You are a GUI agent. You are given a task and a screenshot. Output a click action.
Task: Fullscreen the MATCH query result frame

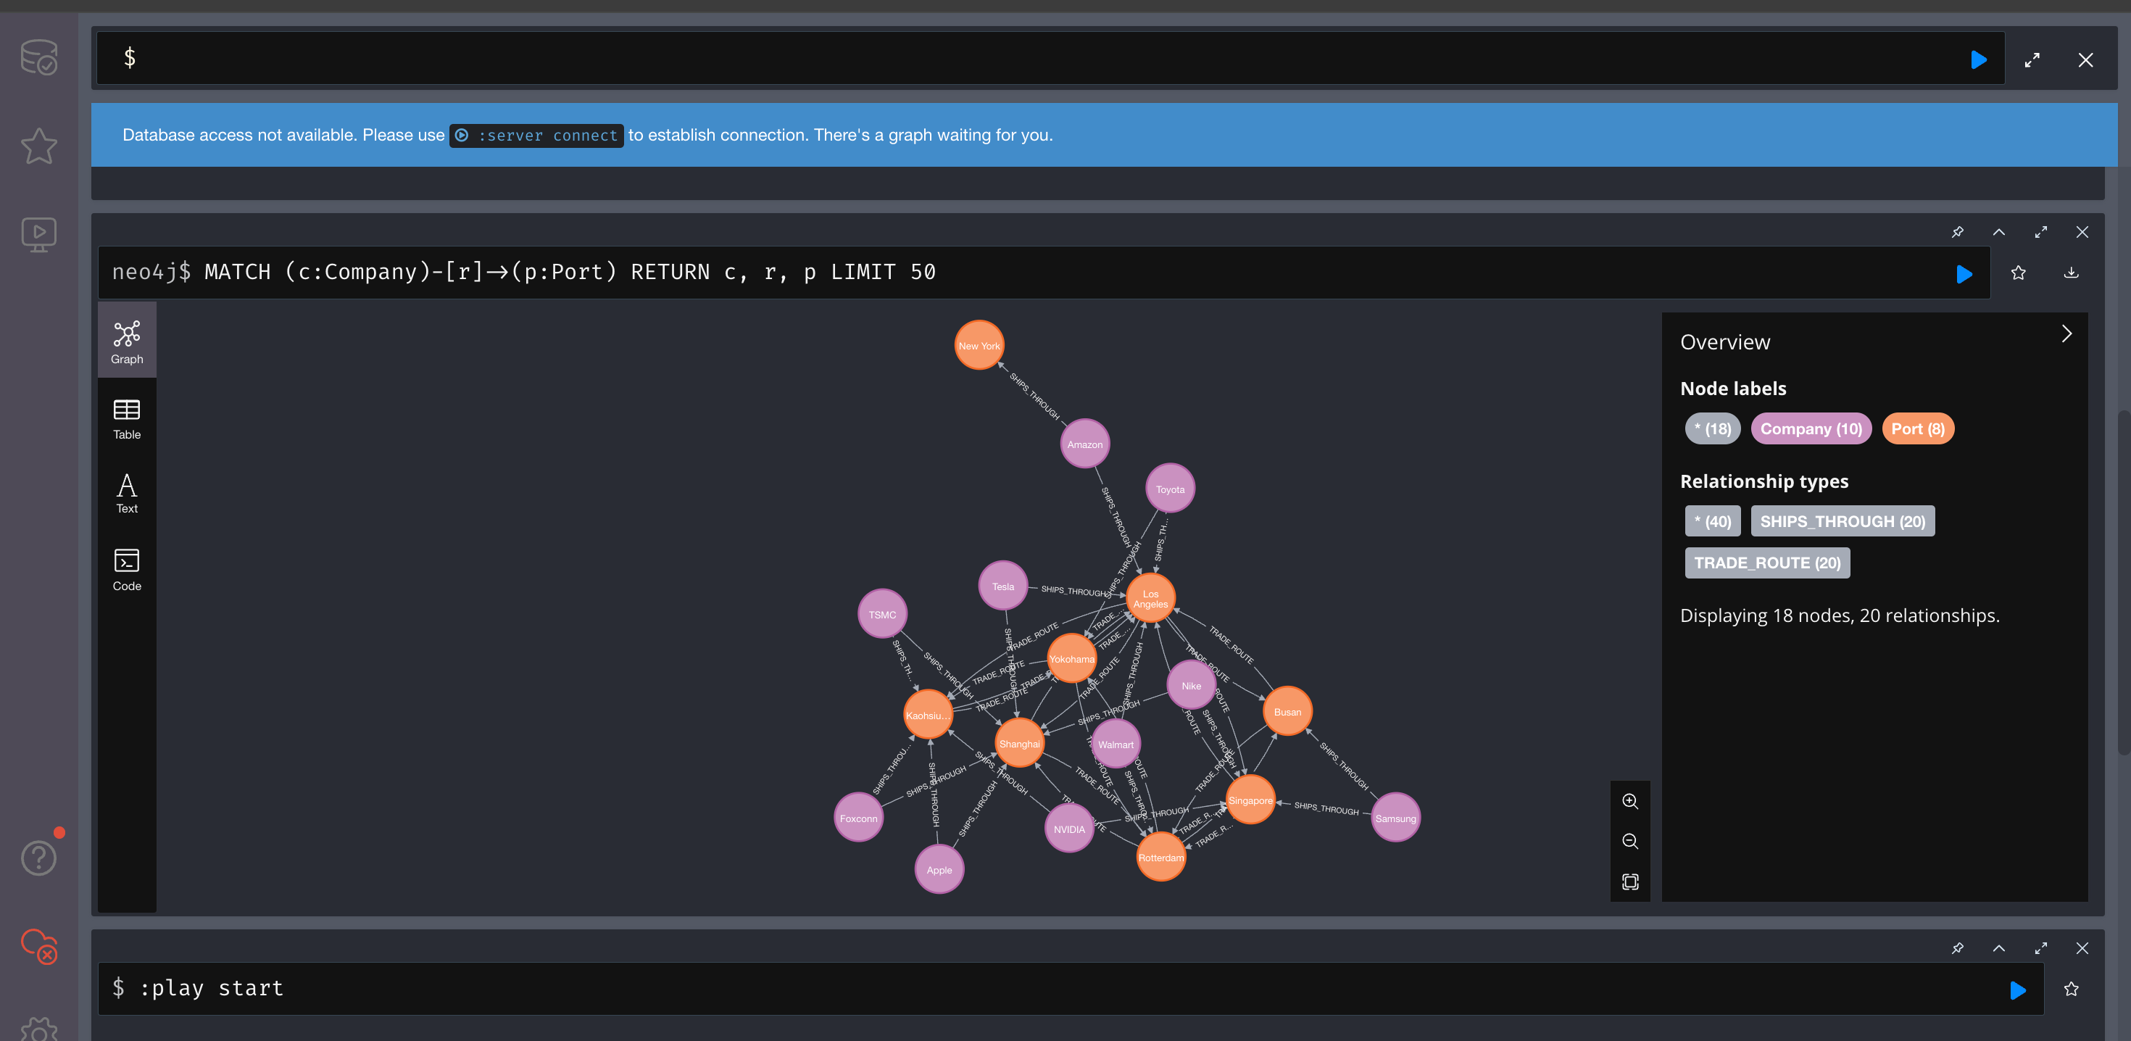click(x=2041, y=233)
